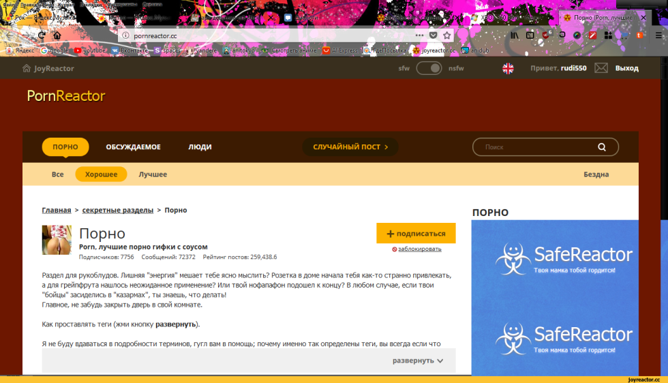The image size is (668, 383).
Task: Expand the description with развернуть
Action: pyautogui.click(x=418, y=360)
